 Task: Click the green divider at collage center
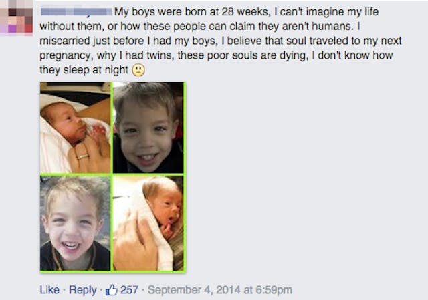(112, 174)
